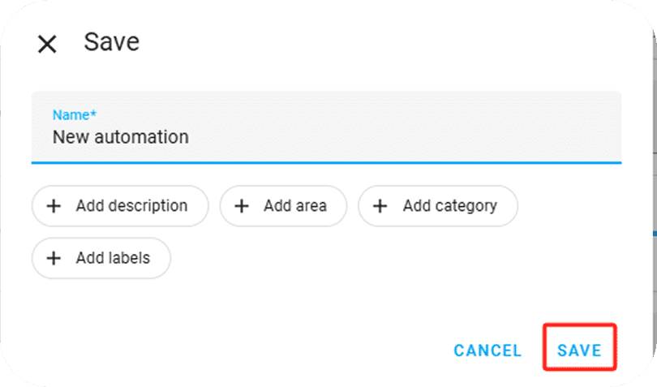The image size is (657, 387).
Task: Click the CANCEL button
Action: coord(487,350)
